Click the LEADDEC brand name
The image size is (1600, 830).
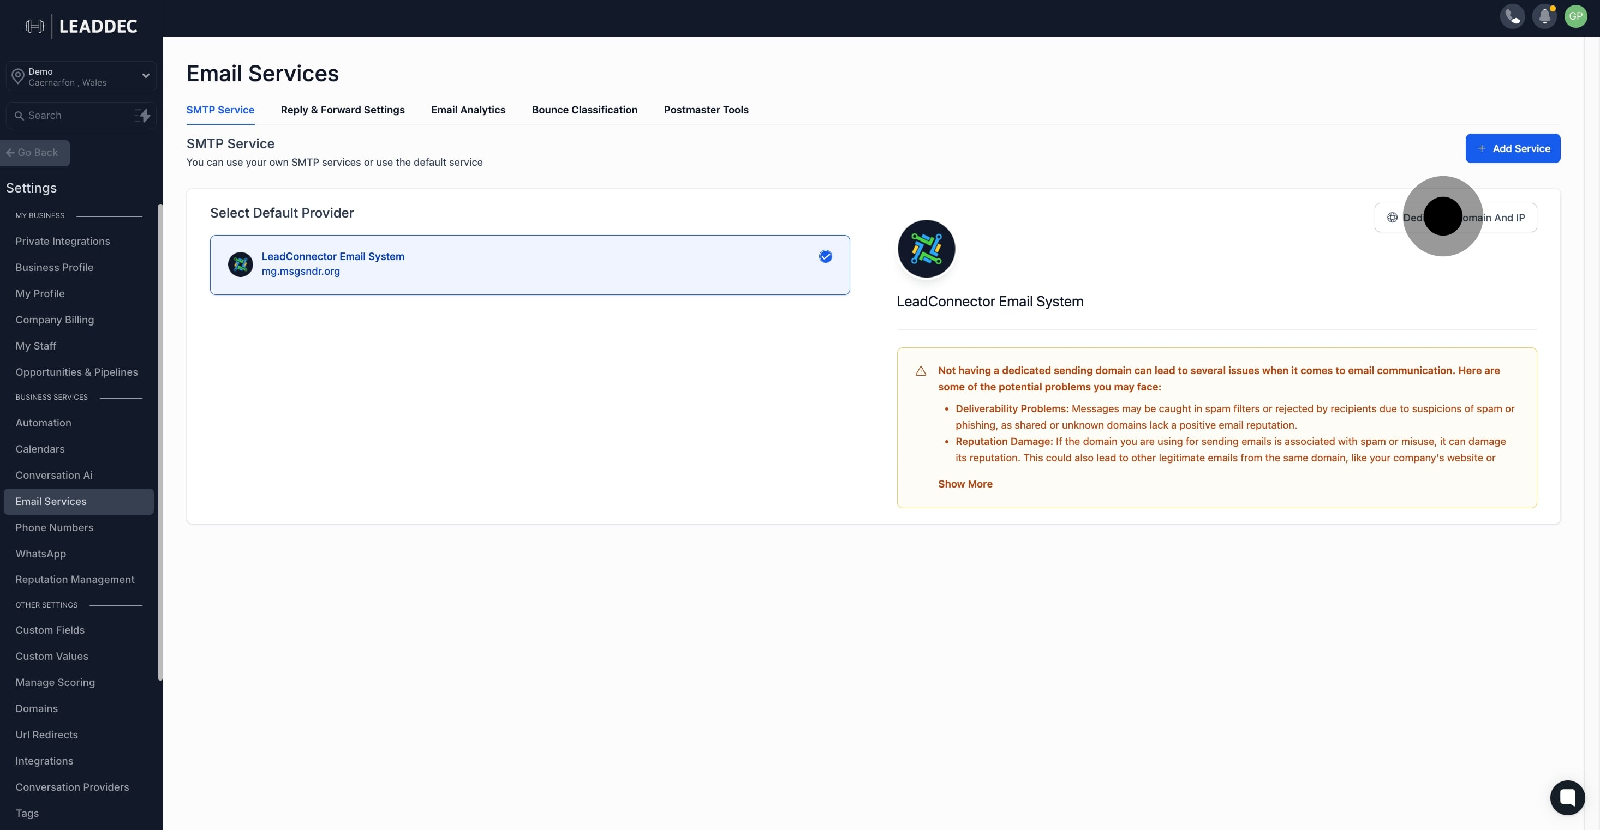coord(98,26)
